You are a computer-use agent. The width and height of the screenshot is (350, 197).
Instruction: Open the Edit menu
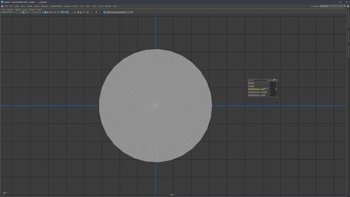[x=11, y=6]
